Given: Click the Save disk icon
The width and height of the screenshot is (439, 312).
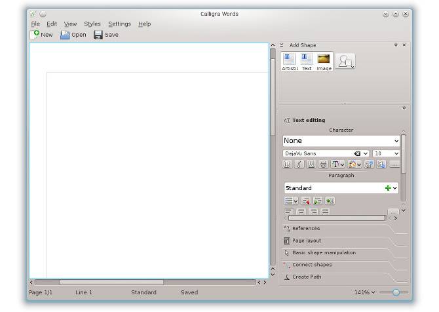Looking at the screenshot, I should [98, 35].
